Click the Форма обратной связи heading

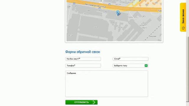tap(83, 52)
